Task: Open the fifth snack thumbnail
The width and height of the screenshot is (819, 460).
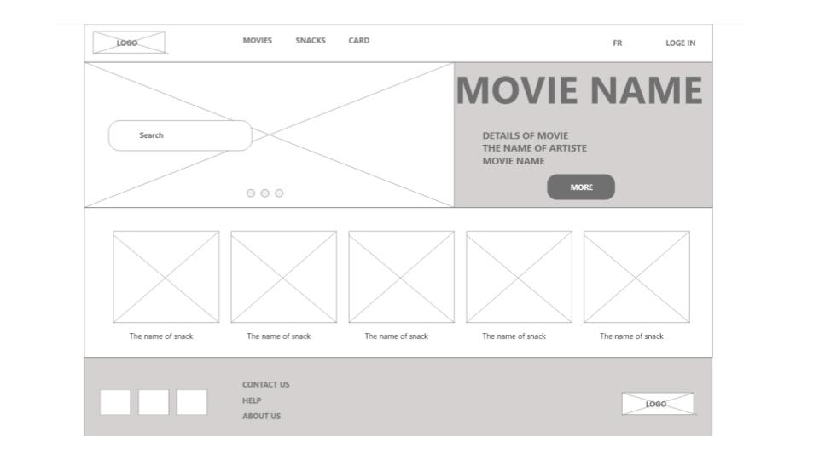Action: pyautogui.click(x=636, y=277)
